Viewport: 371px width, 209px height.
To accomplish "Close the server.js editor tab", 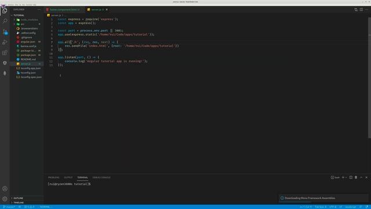I will click(107, 9).
